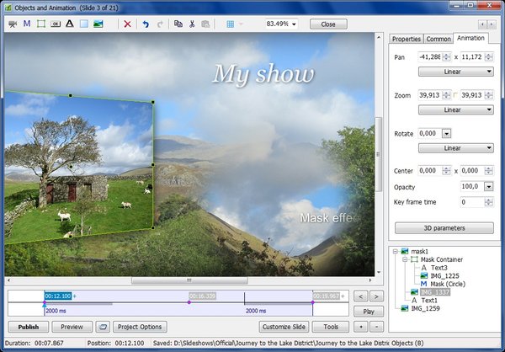
Task: Expand the Opacity value dropdown
Action: click(x=488, y=186)
